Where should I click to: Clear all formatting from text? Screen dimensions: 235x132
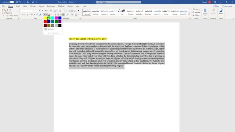[x=51, y=11]
